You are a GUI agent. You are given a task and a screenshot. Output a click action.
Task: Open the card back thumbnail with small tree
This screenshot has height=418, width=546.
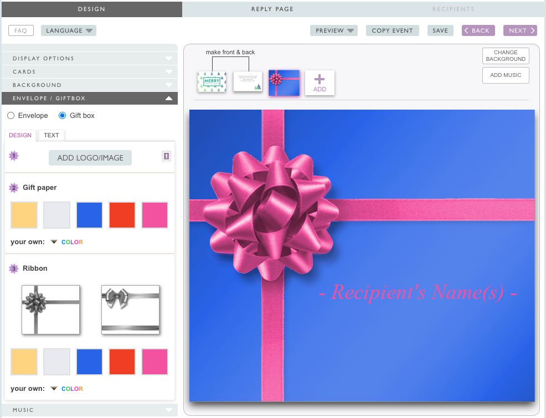tap(248, 81)
